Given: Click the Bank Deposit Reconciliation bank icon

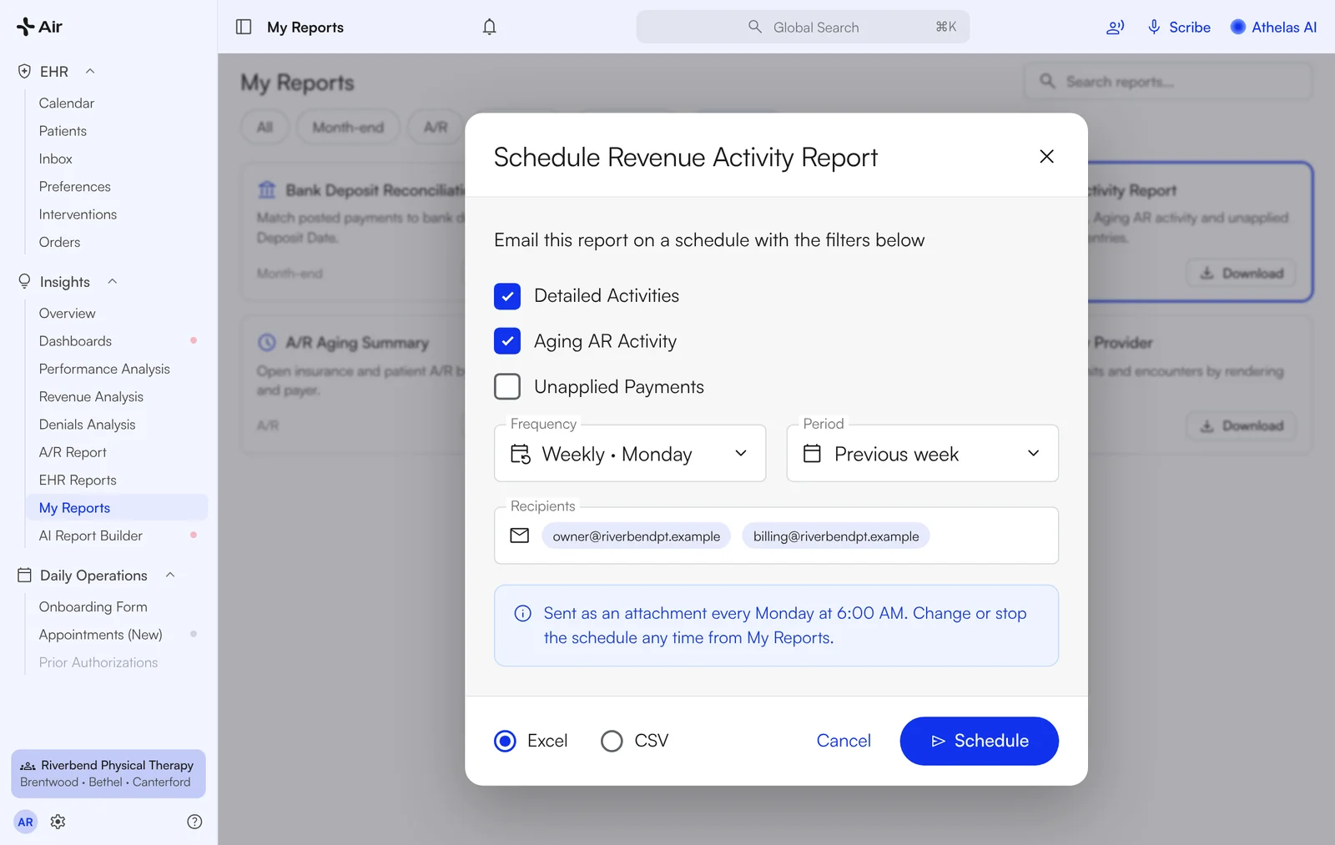Looking at the screenshot, I should pyautogui.click(x=267, y=190).
